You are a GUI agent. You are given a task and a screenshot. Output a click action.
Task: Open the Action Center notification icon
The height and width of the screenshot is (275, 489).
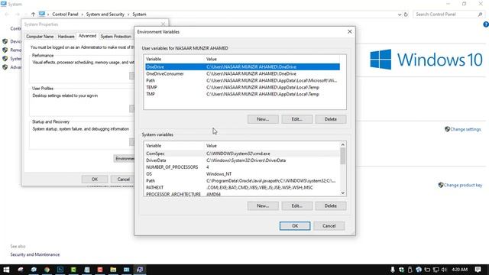click(x=478, y=270)
